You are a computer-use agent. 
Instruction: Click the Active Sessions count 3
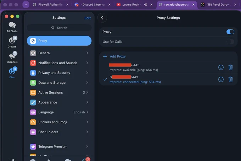point(84,93)
